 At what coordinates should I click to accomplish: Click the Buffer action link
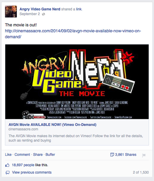pyautogui.click(x=50, y=155)
